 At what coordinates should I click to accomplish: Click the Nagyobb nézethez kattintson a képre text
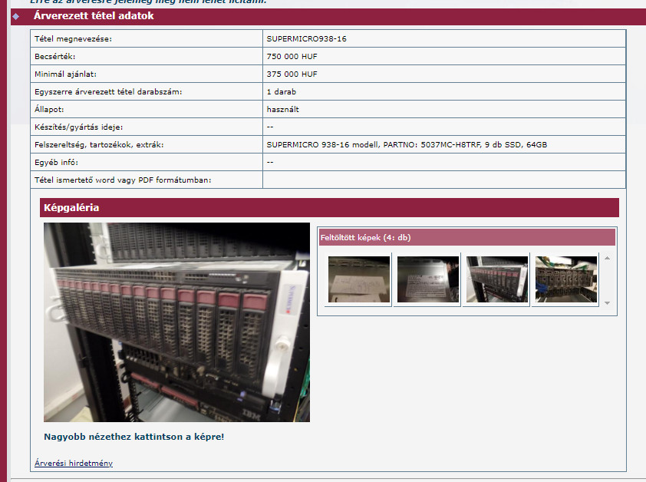point(134,437)
